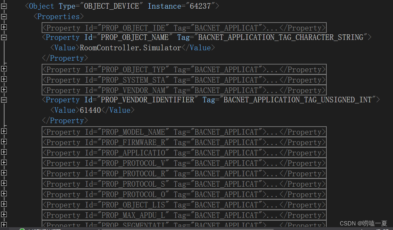This screenshot has height=230, width=393.
Task: Click the collapsed PROP_PROTOCOL_S code block
Action: click(184, 184)
